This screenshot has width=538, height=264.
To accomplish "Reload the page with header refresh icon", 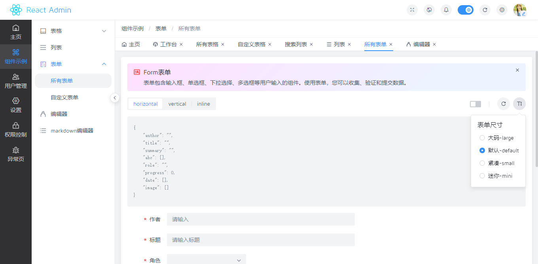I will click(485, 10).
